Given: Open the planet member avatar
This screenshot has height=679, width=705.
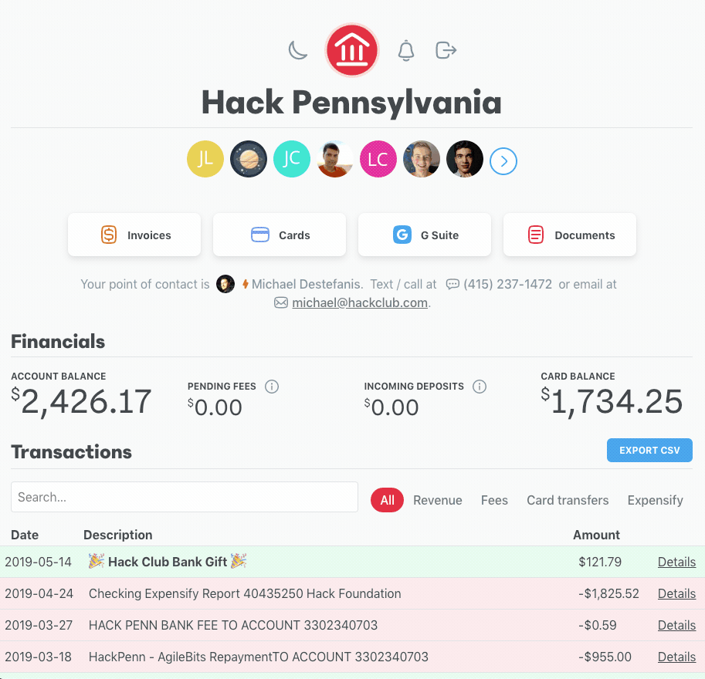Looking at the screenshot, I should 249,159.
